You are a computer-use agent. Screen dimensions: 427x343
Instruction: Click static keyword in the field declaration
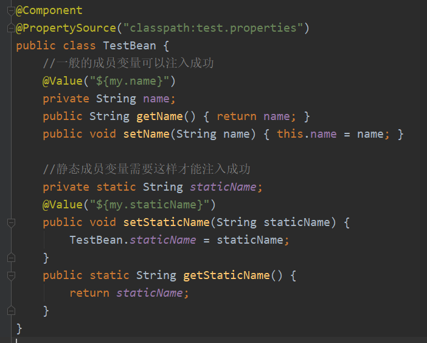coord(116,187)
